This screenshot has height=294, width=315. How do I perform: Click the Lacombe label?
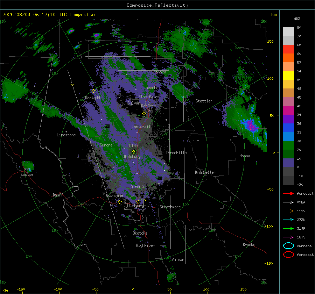tap(151, 88)
